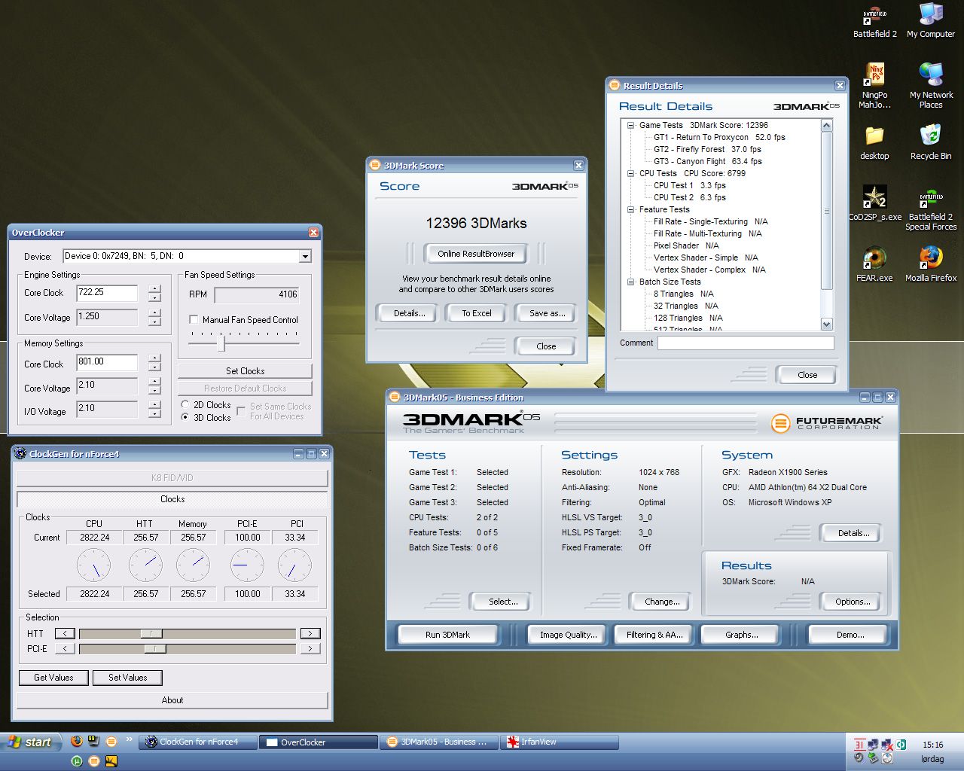
Task: Click the Futuremark Corporation logo
Action: coord(825,422)
